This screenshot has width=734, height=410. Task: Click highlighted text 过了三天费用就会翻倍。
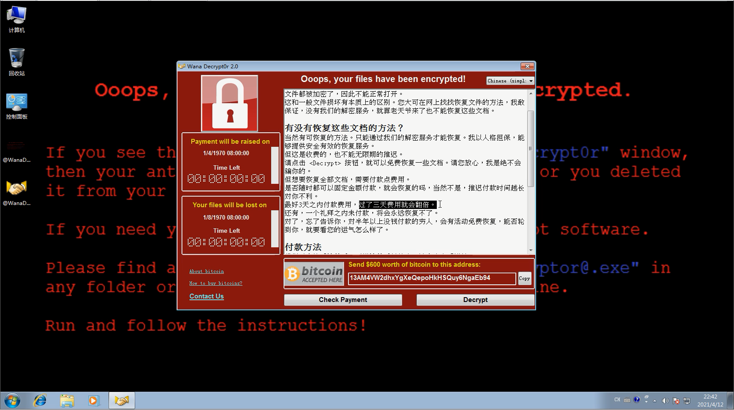[397, 205]
